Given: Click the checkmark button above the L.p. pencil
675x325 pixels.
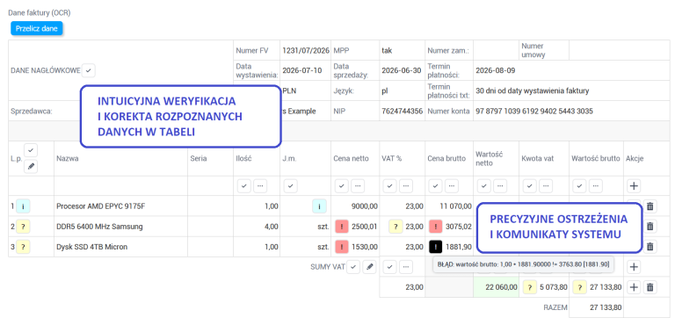Looking at the screenshot, I should pyautogui.click(x=31, y=150).
